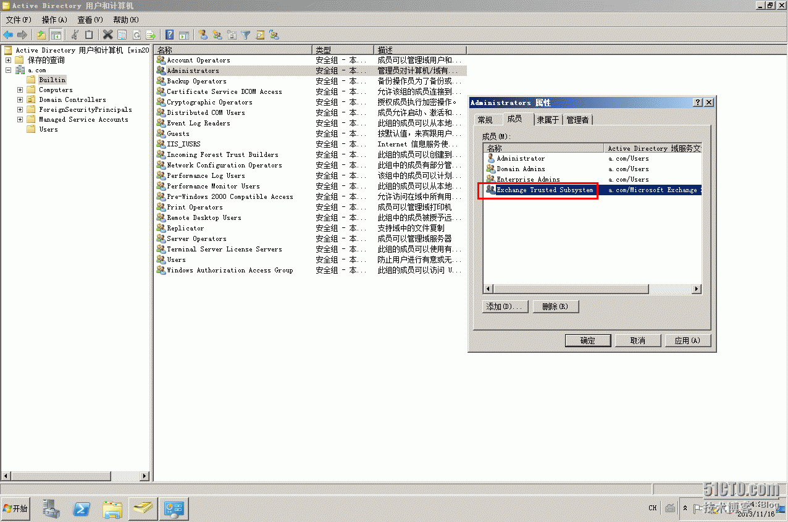Click the Help question mark icon
The width and height of the screenshot is (788, 522).
(169, 35)
